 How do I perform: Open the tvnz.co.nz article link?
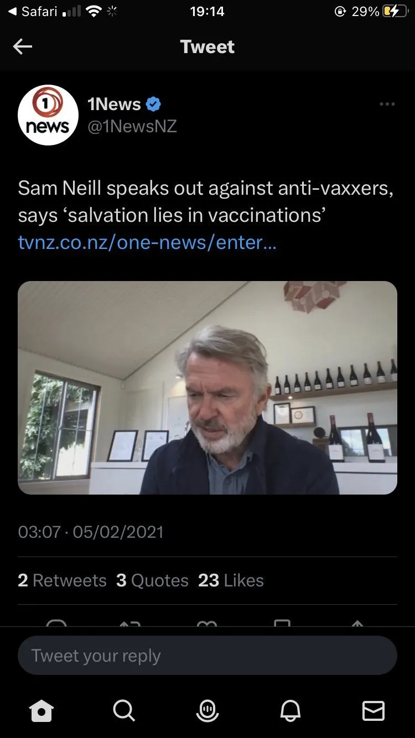pyautogui.click(x=147, y=242)
